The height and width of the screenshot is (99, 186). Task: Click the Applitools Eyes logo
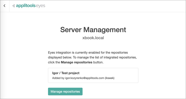click(x=29, y=6)
